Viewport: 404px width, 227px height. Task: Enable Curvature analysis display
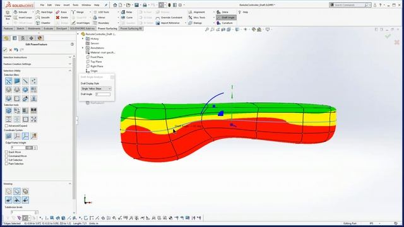tap(225, 23)
